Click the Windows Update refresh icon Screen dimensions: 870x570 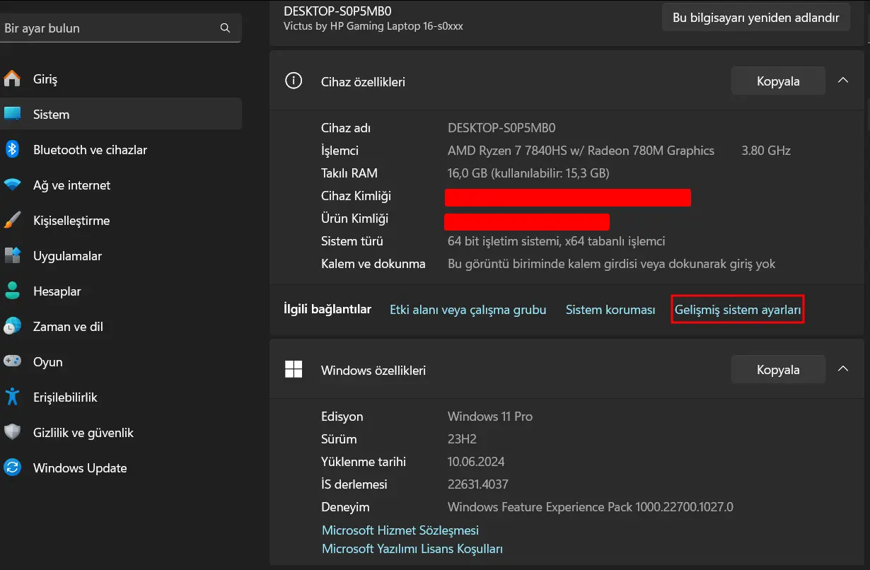pos(12,467)
